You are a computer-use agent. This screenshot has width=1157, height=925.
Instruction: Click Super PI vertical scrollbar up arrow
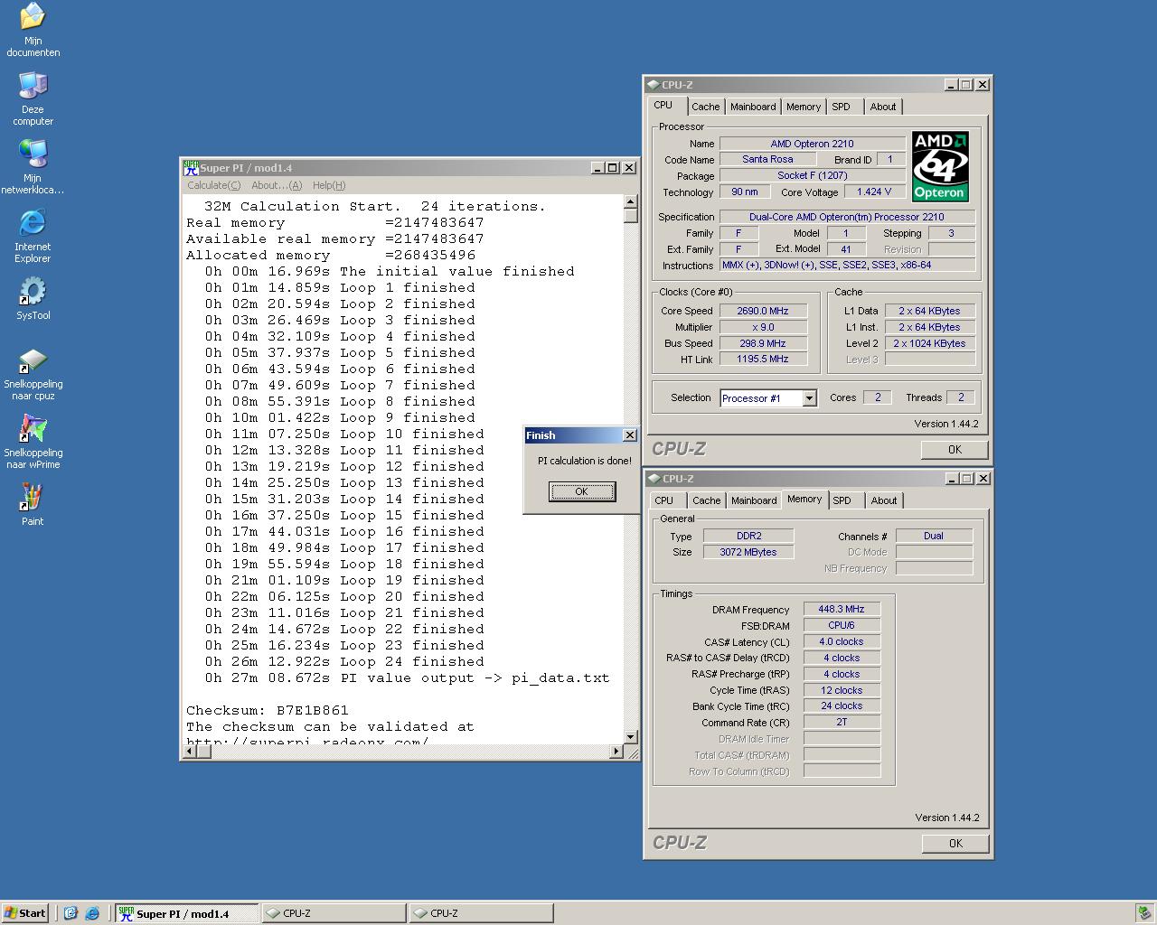click(631, 202)
